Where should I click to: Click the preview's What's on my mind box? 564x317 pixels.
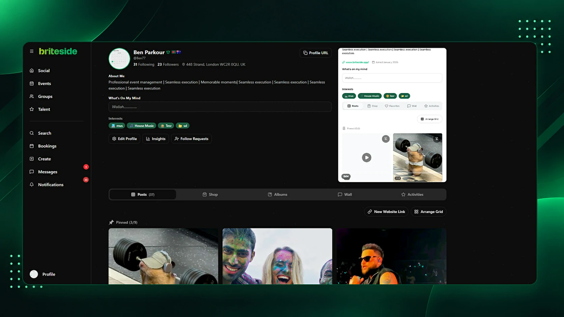coord(392,78)
